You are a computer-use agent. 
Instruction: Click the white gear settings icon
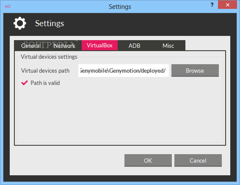point(20,23)
